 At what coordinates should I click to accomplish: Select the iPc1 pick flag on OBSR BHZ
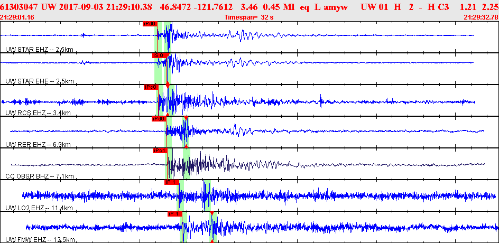[x=160, y=151]
